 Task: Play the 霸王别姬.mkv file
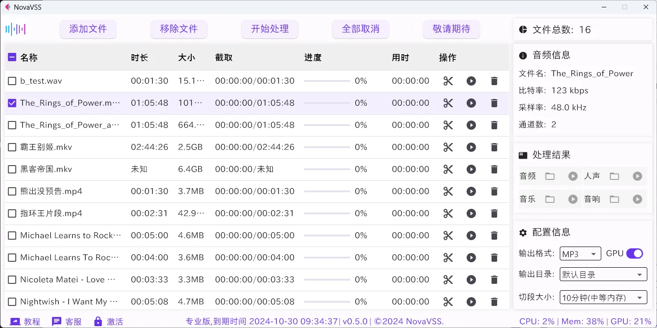(471, 147)
